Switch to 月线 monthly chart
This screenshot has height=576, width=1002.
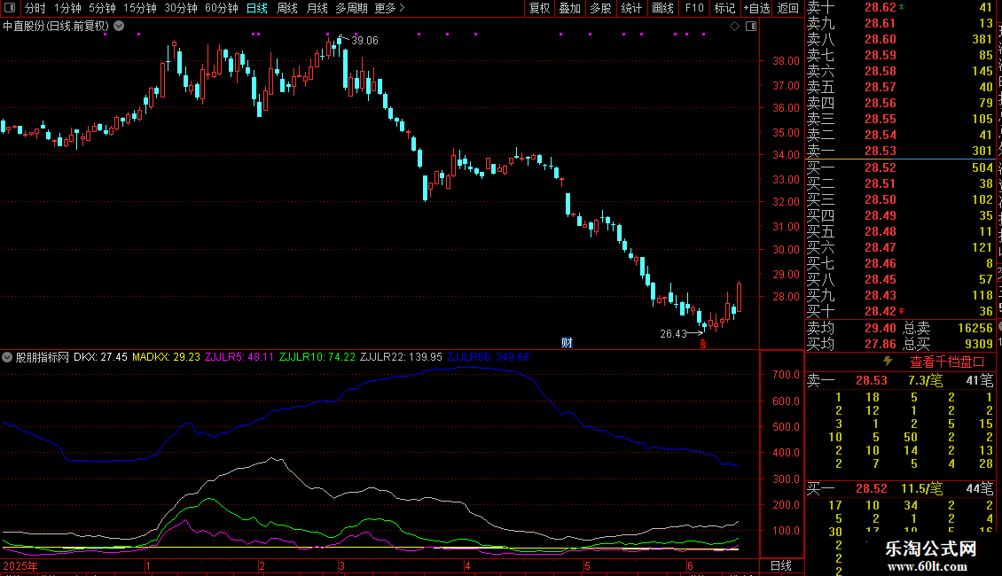click(x=317, y=8)
